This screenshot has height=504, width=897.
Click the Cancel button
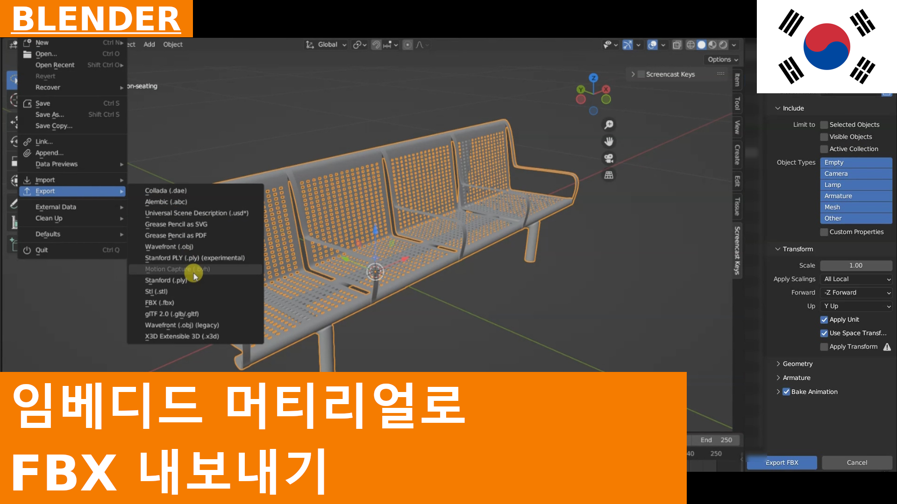pos(857,462)
